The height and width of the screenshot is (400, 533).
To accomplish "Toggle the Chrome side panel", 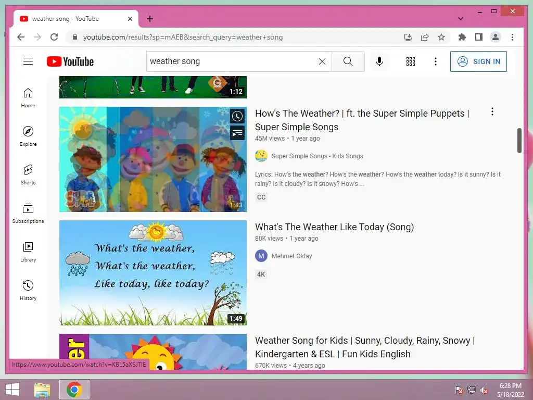I will pos(479,37).
